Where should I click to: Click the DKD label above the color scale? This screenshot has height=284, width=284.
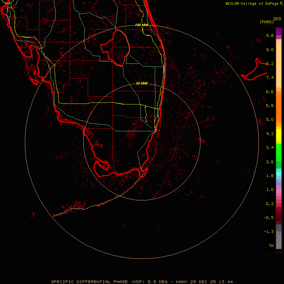click(x=277, y=19)
